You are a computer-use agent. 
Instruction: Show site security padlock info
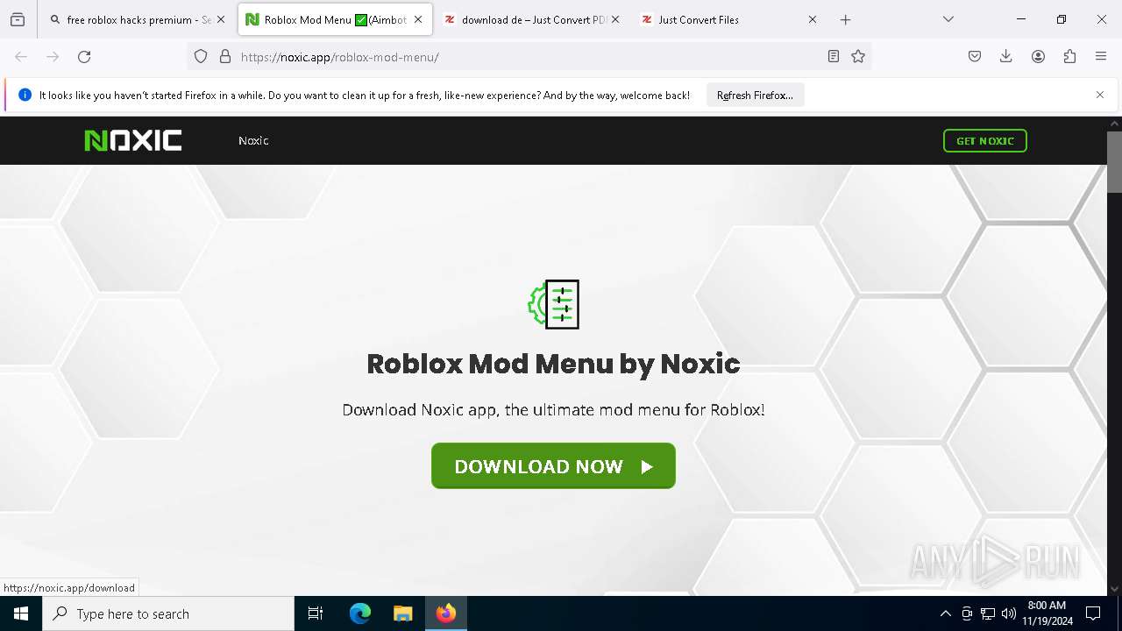point(225,56)
